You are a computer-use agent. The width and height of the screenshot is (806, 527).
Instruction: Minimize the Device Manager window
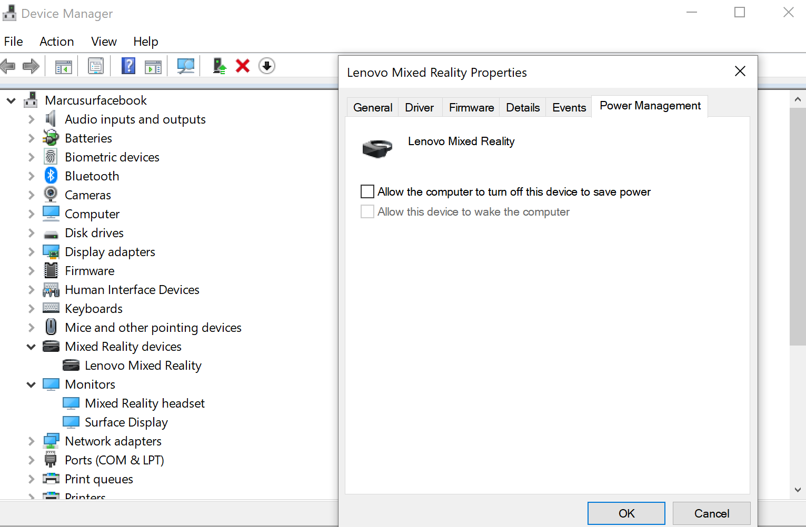tap(692, 12)
